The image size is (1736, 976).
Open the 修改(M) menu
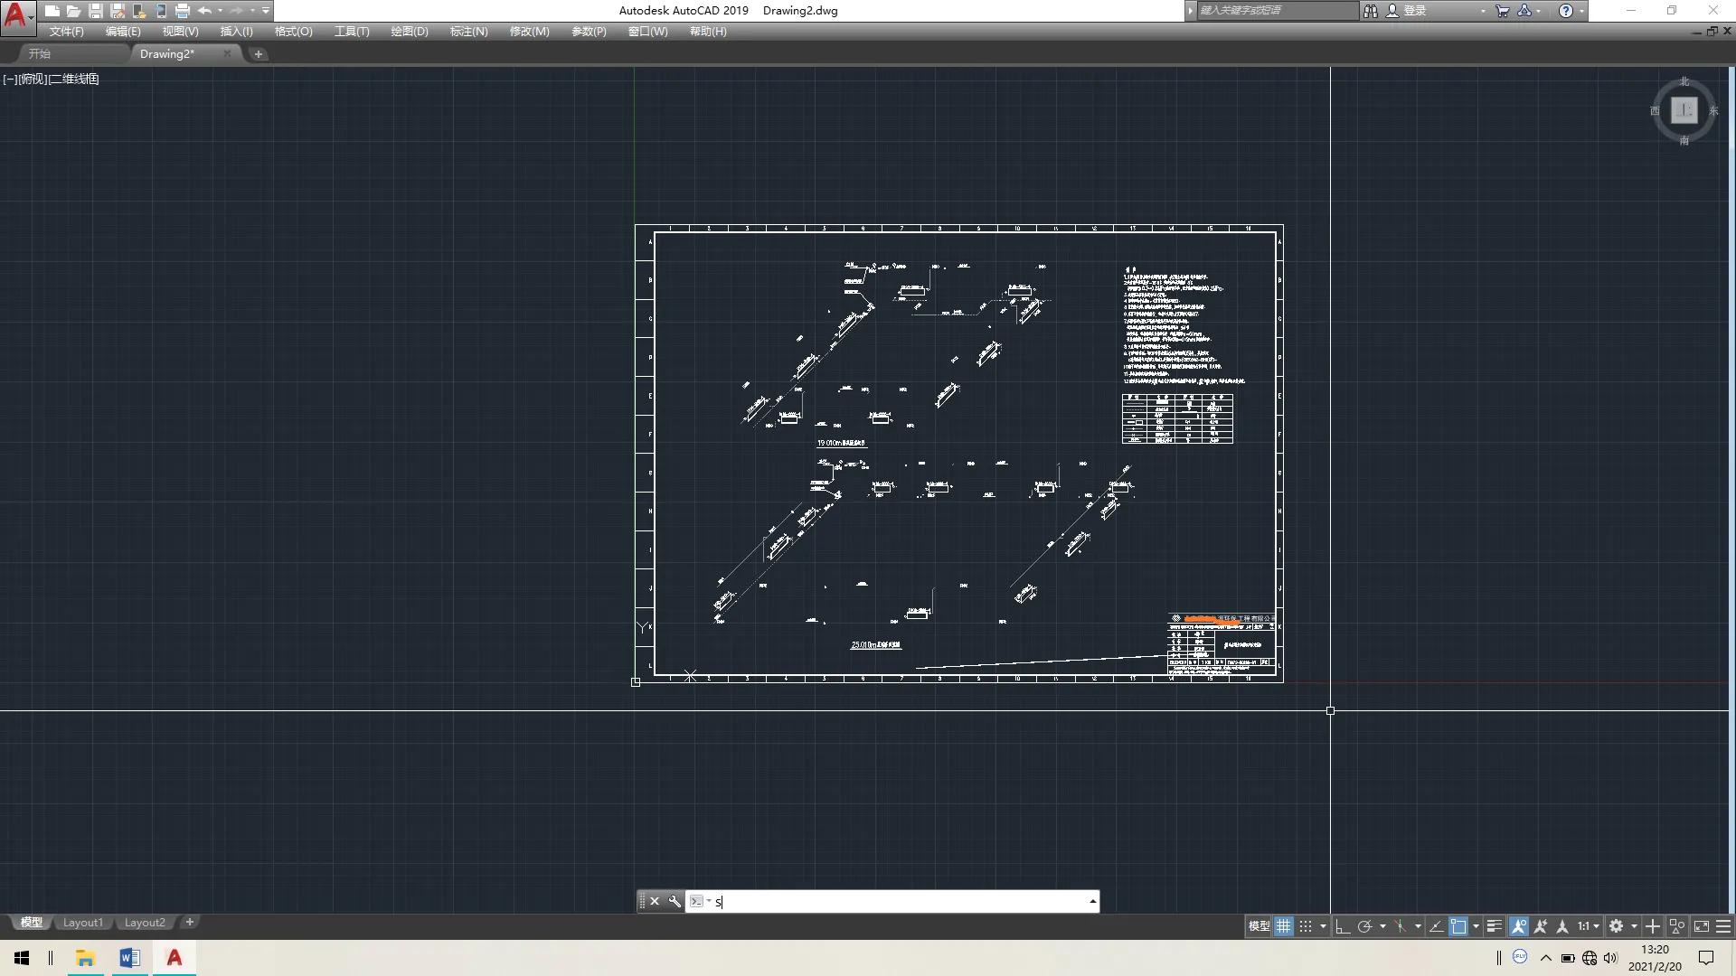[x=529, y=31]
